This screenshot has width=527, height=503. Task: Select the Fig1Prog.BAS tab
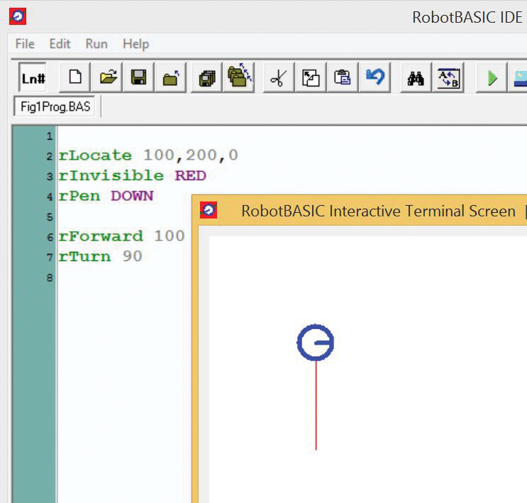pyautogui.click(x=55, y=106)
